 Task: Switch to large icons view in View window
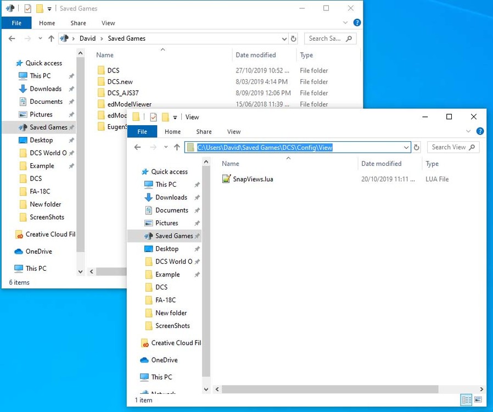click(x=478, y=400)
